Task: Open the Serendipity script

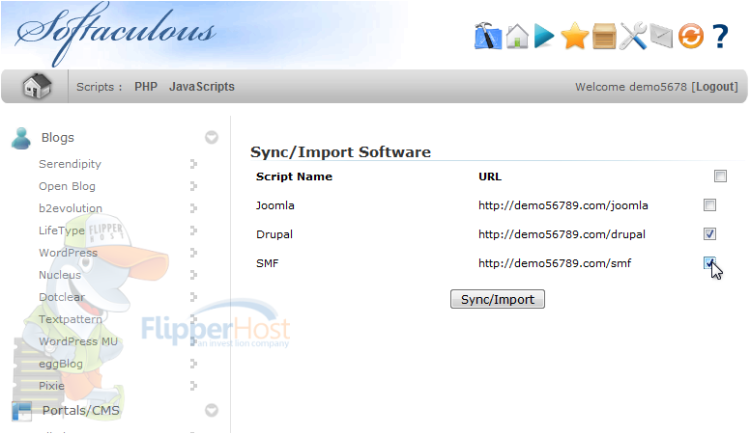Action: pos(70,164)
